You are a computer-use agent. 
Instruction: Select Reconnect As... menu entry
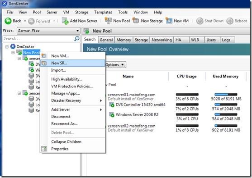73,123
